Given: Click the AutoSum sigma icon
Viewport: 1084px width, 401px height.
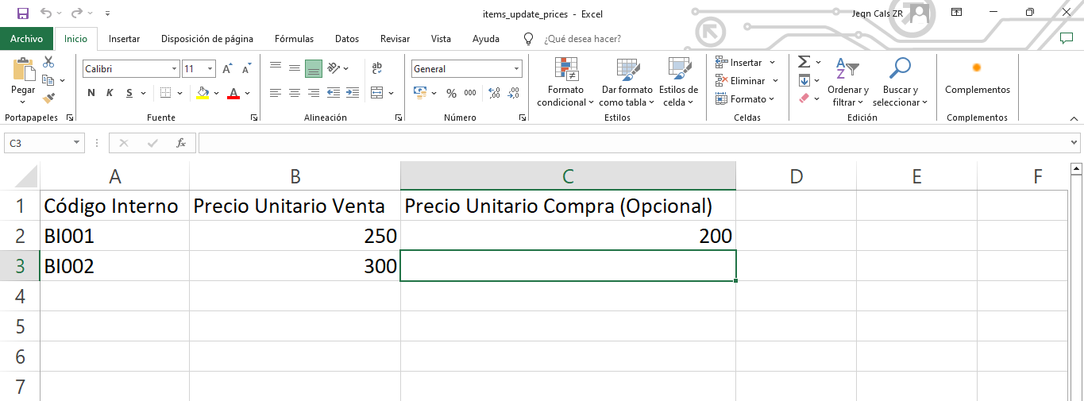Looking at the screenshot, I should pos(804,62).
